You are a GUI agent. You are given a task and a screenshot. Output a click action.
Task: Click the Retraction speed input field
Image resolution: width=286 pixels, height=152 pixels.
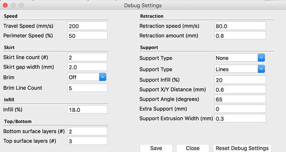(240, 26)
